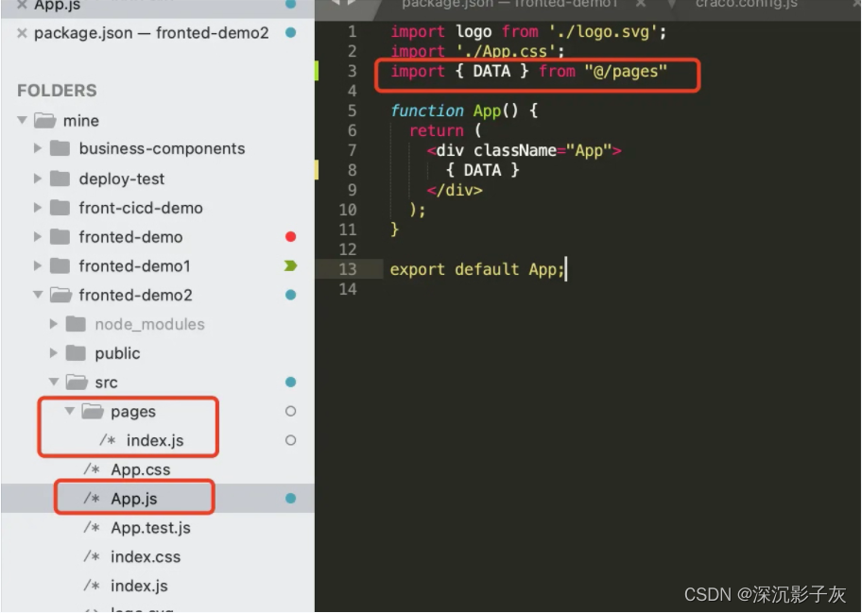862x613 pixels.
Task: Click the fronted-demo1 folder icon
Action: click(60, 265)
